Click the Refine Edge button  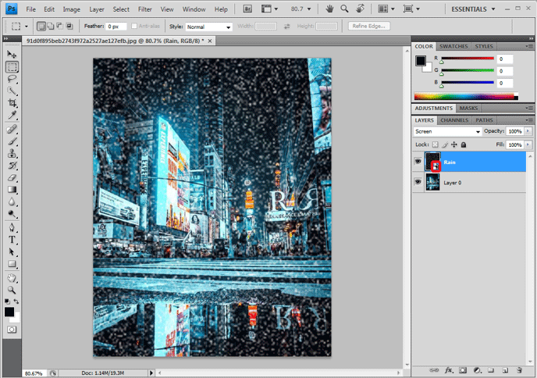(x=369, y=27)
